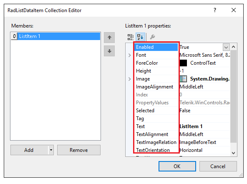Viewport: 247px width, 184px height.
Task: Move ListItem 1 down with arrow
Action: [109, 51]
